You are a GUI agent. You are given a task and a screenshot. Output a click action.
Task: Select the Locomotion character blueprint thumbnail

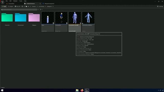61,18
